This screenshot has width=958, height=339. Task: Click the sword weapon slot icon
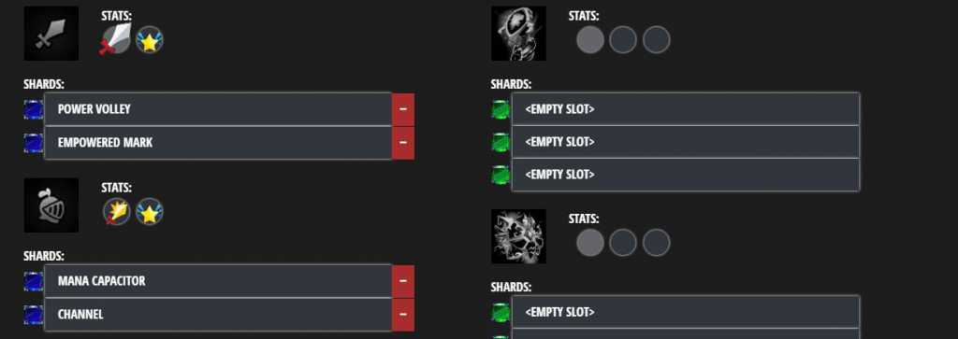pos(51,34)
